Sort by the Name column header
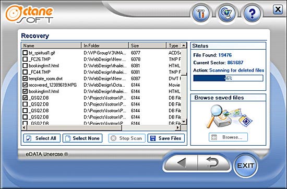 pos(51,45)
